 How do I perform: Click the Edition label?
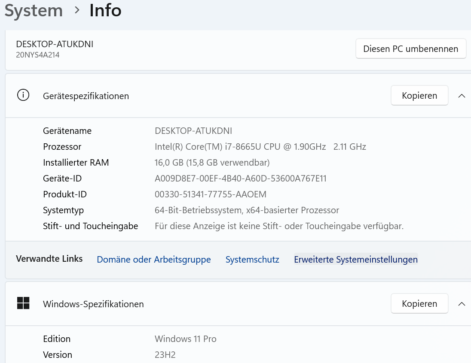57,339
